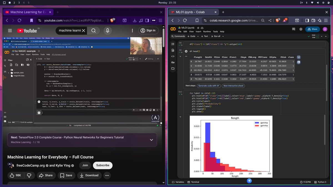
Task: Toggle sidebar panel in the YouTube browser window
Action: (x=147, y=21)
